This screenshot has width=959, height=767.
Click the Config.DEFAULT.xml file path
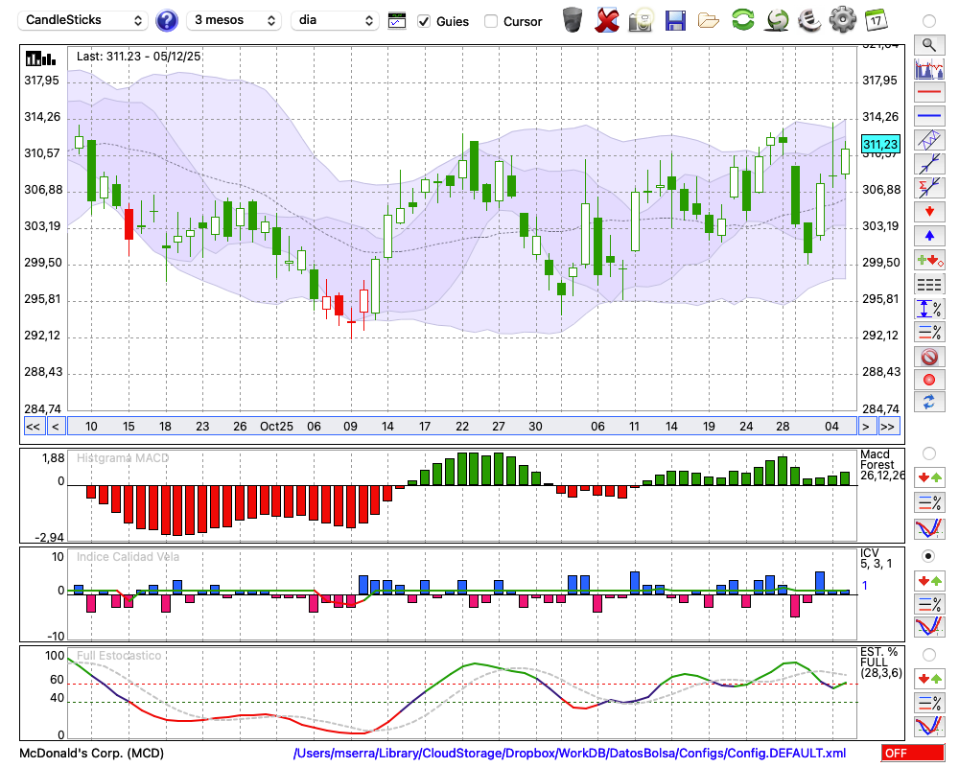point(570,754)
